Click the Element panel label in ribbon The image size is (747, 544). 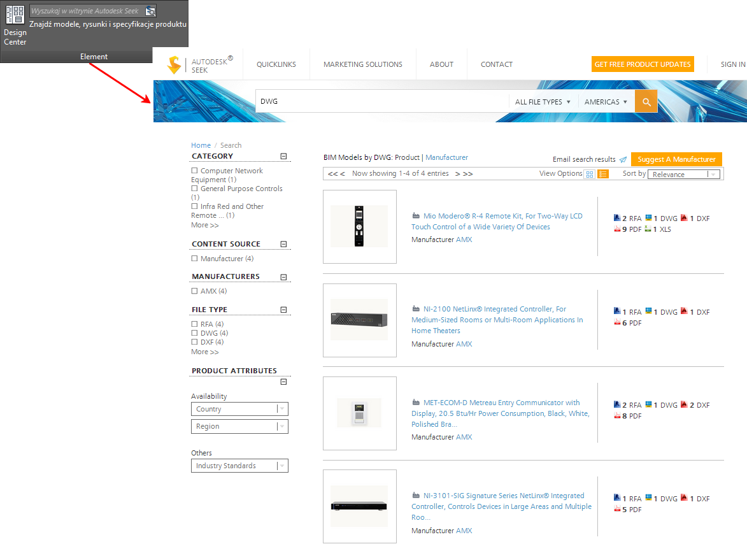[x=94, y=57]
